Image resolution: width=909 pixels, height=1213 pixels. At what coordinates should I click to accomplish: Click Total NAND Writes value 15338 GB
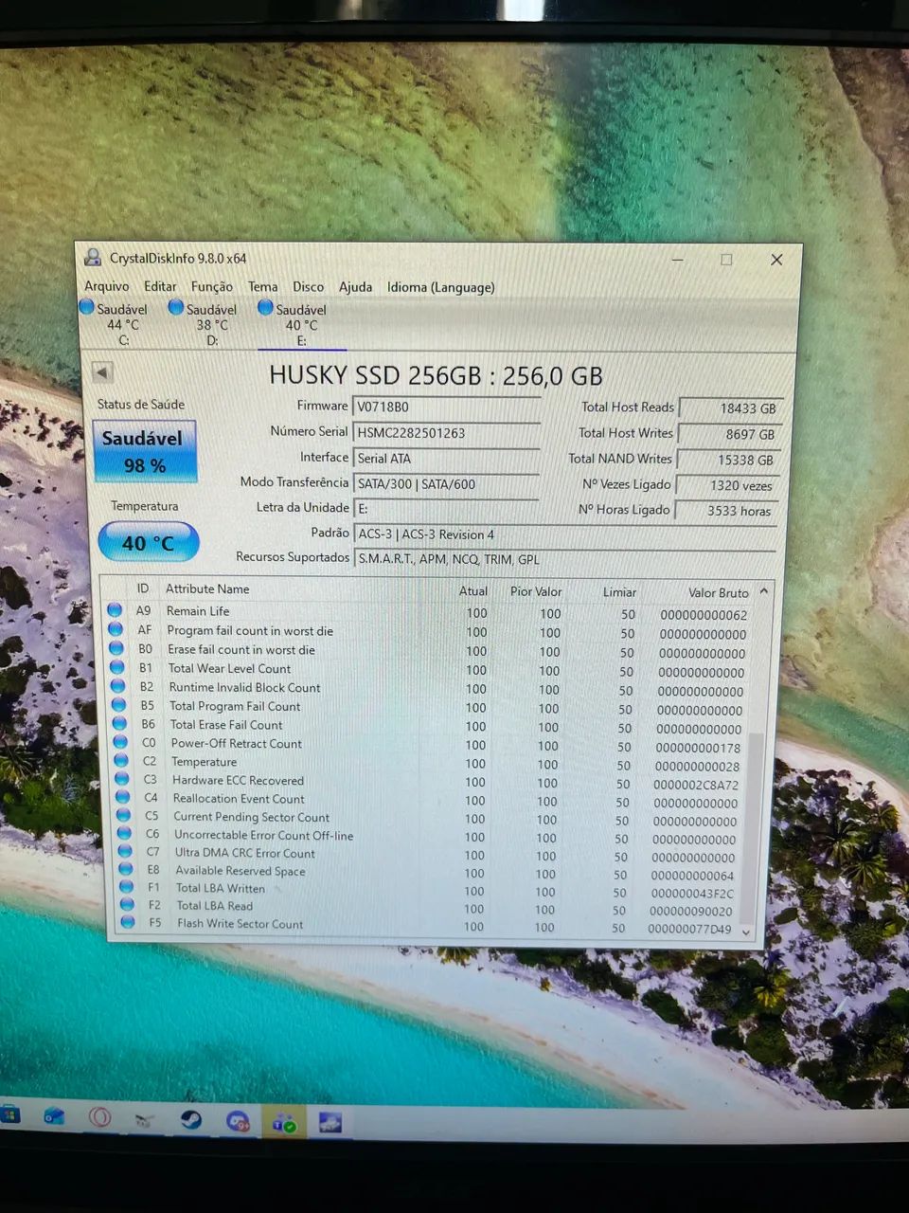click(x=731, y=460)
